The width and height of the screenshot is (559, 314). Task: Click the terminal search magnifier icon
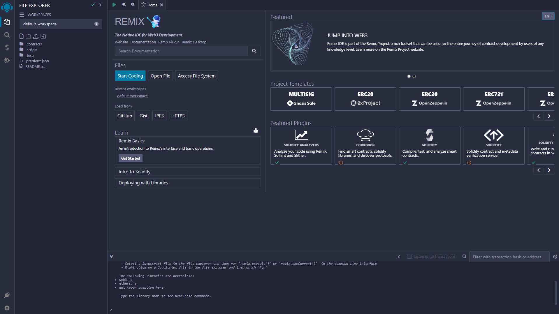pyautogui.click(x=464, y=257)
